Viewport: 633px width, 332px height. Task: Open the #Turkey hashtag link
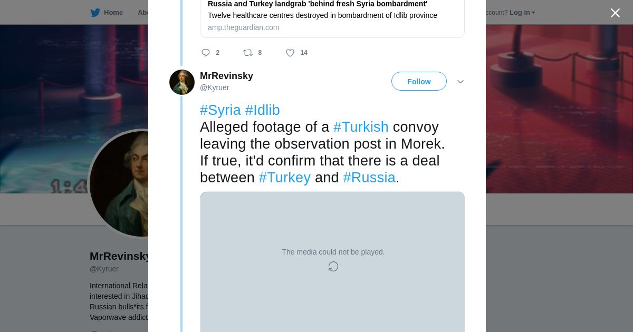284,178
